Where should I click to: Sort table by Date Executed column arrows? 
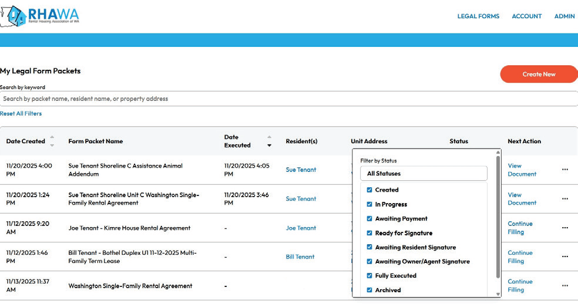tap(269, 141)
